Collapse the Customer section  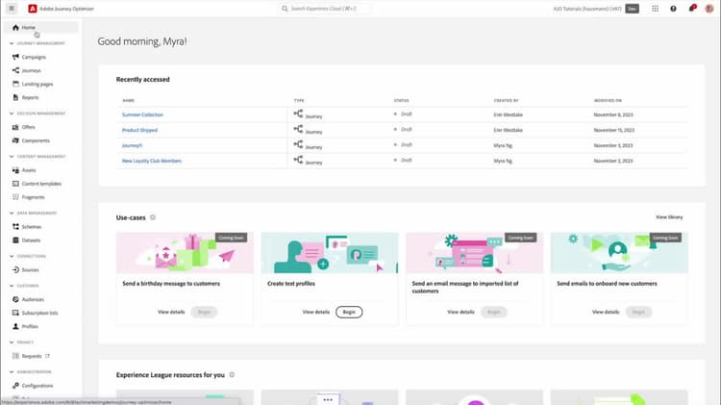pyautogui.click(x=12, y=286)
